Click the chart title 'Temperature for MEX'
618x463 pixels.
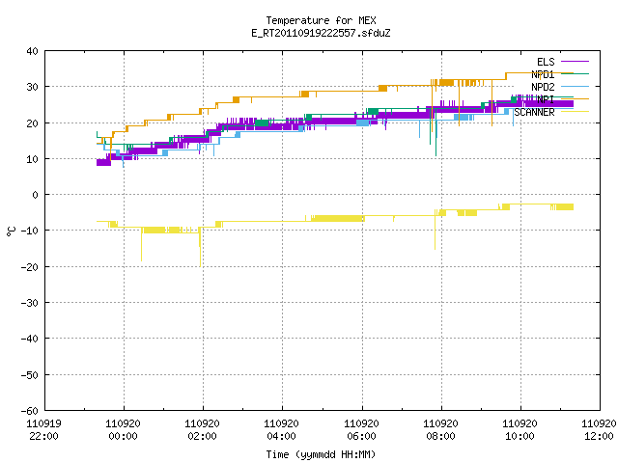click(x=321, y=20)
